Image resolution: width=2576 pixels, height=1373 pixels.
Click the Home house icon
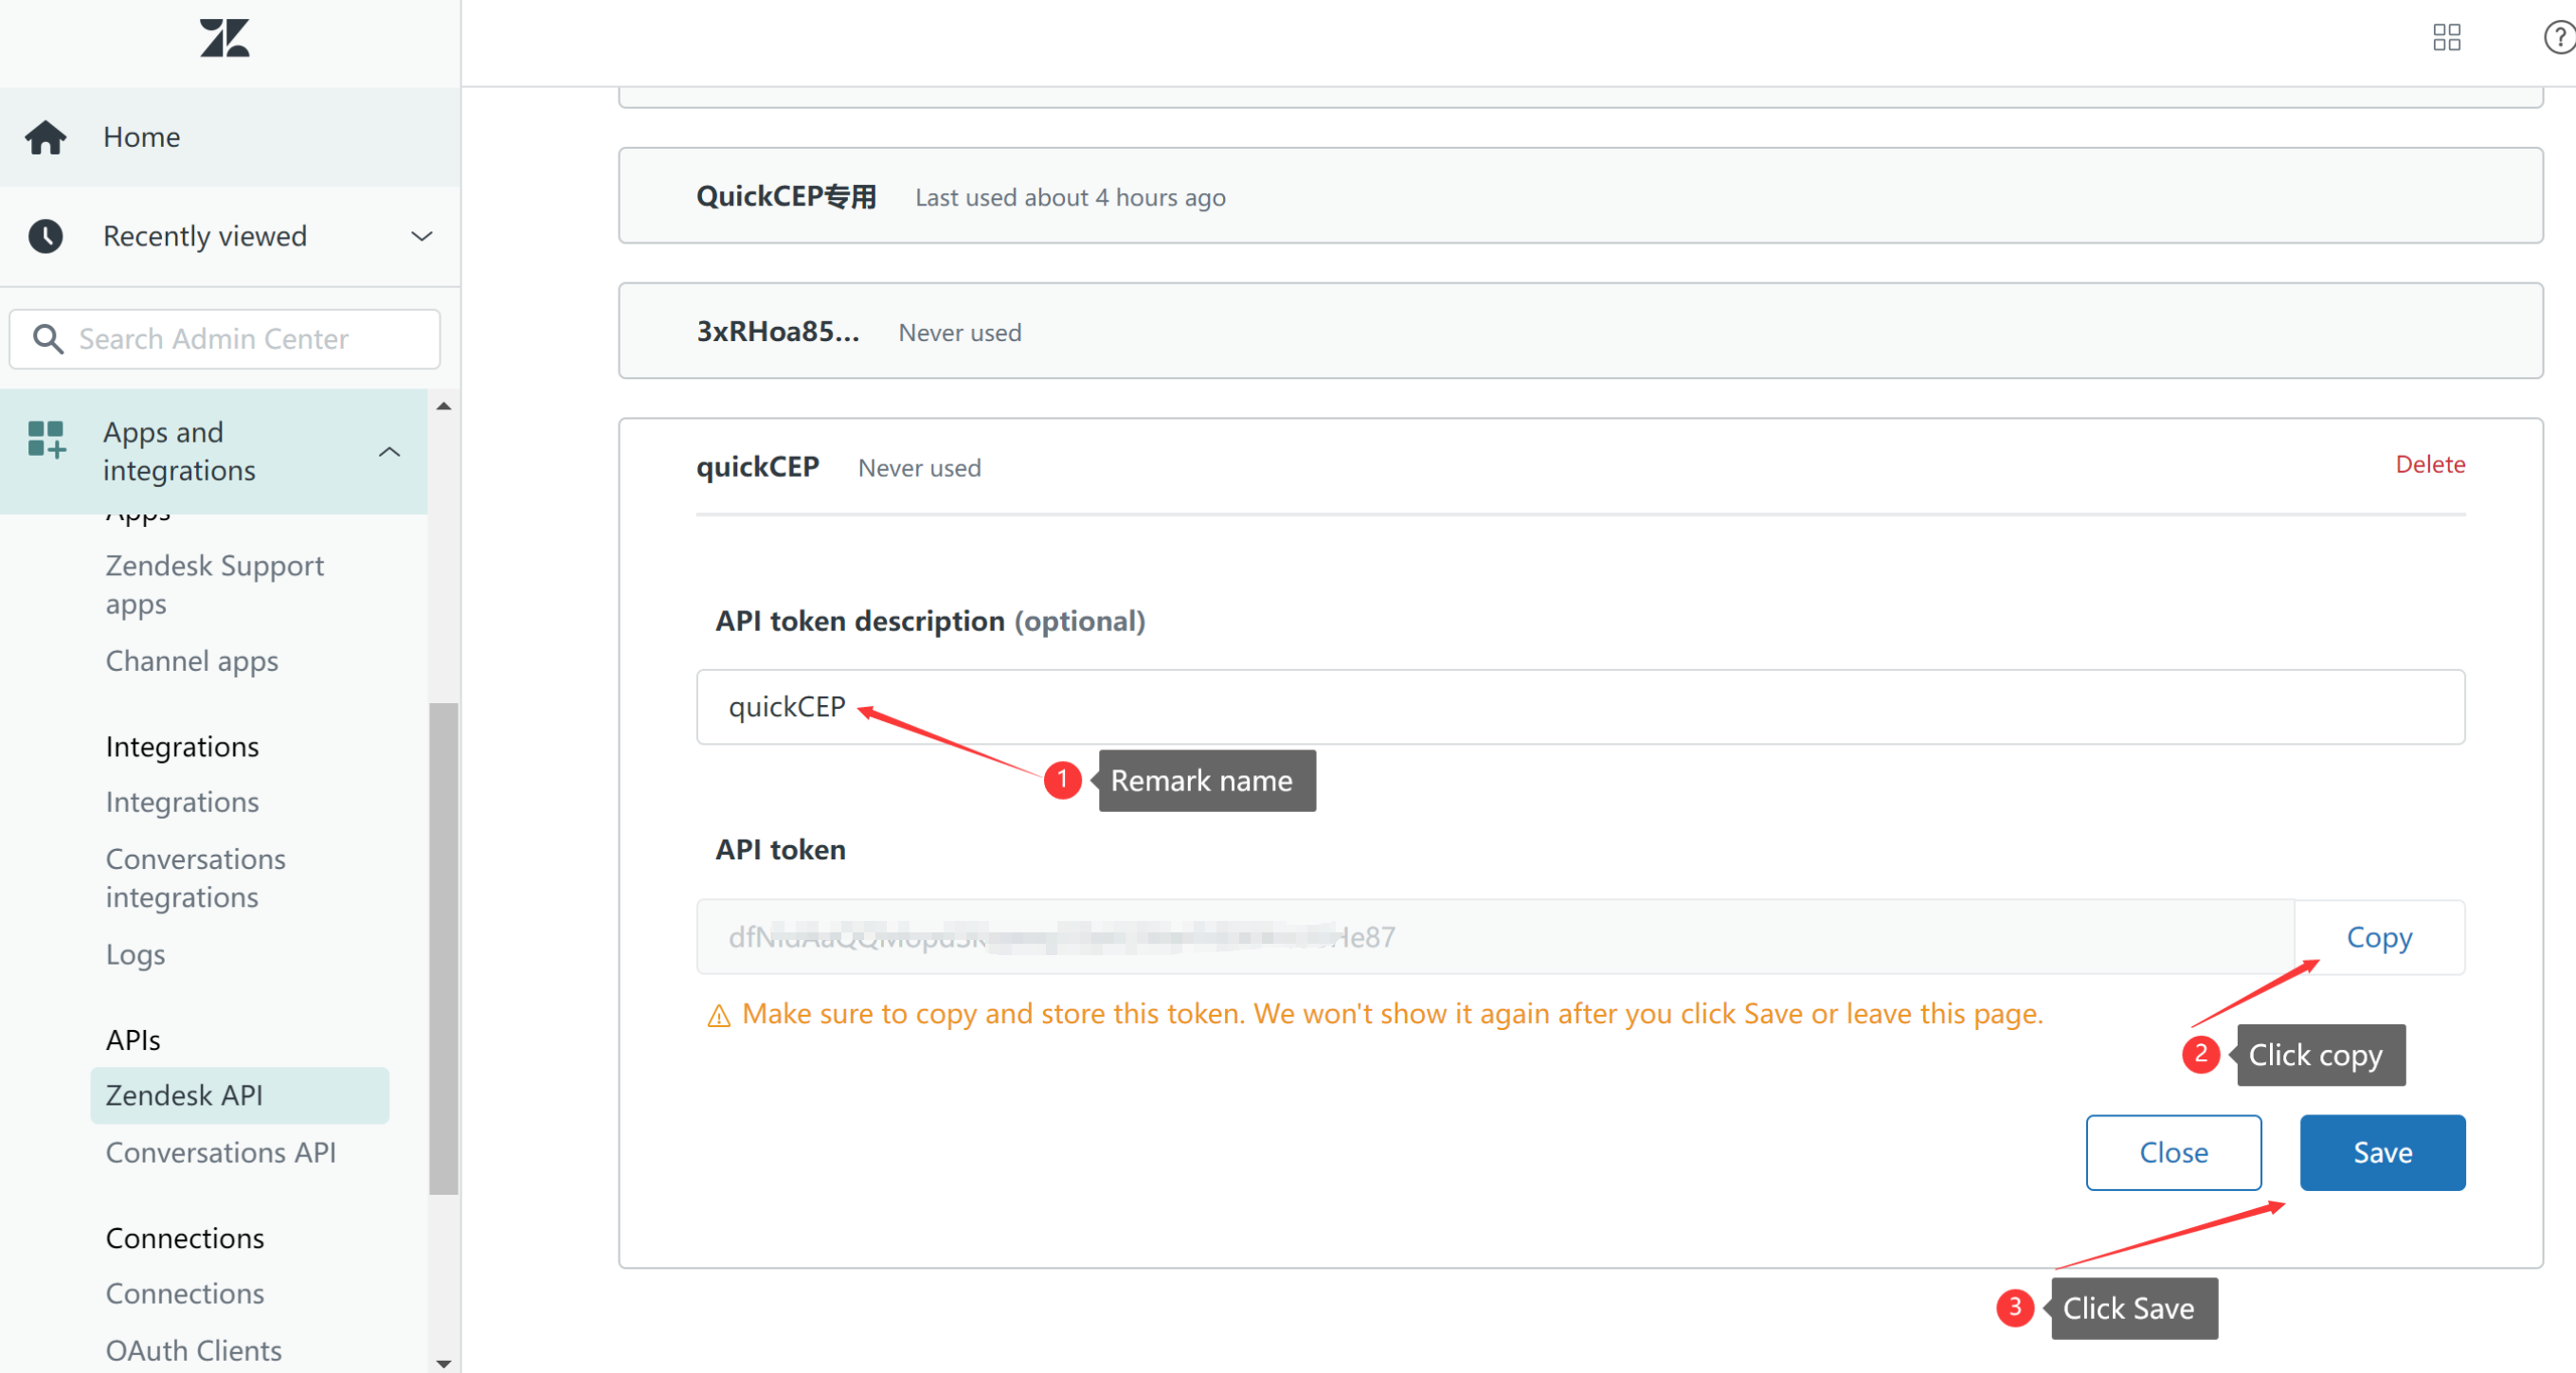46,137
